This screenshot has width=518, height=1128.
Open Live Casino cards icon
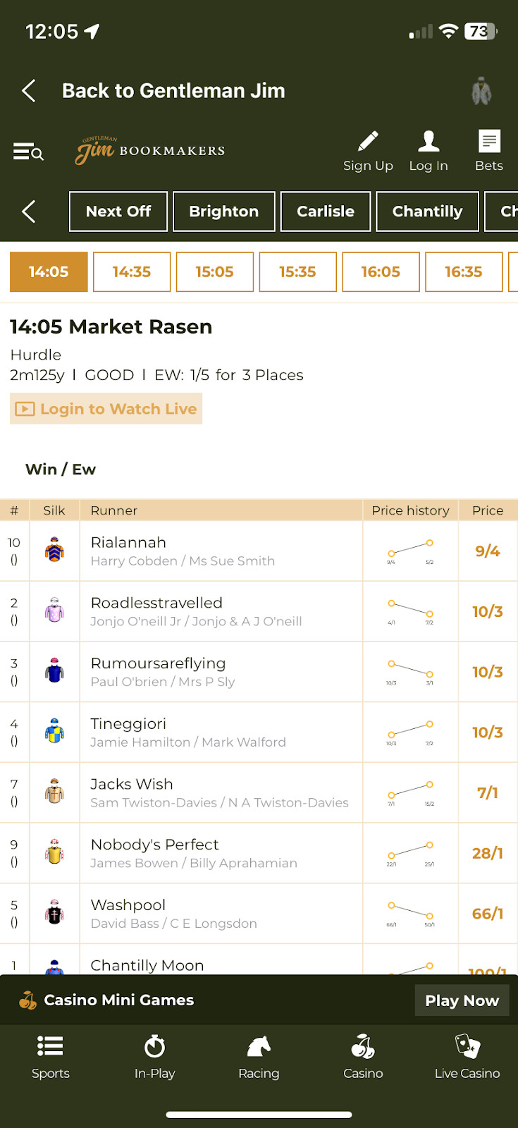(467, 1056)
